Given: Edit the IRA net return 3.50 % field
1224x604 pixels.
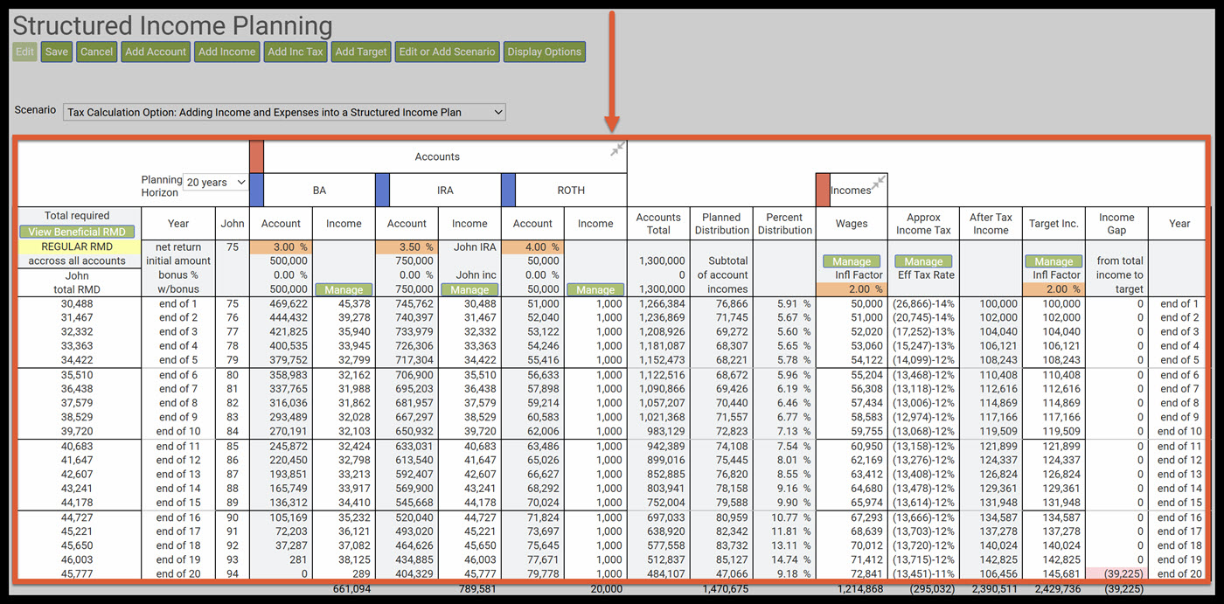Looking at the screenshot, I should pyautogui.click(x=407, y=247).
